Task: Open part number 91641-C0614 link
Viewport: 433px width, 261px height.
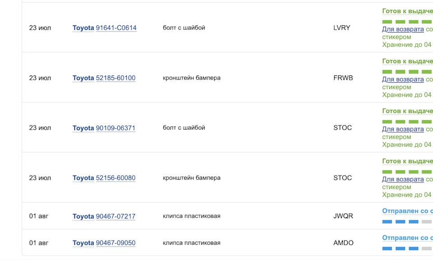Action: [x=116, y=28]
